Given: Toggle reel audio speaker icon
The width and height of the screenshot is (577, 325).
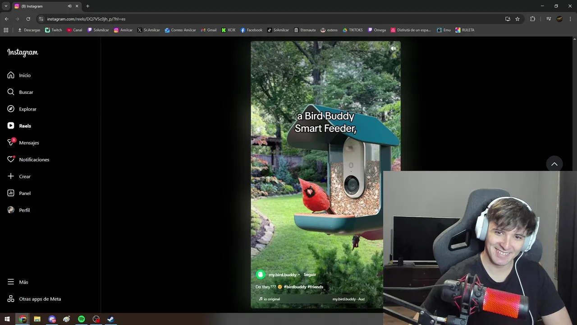Looking at the screenshot, I should pos(393,48).
